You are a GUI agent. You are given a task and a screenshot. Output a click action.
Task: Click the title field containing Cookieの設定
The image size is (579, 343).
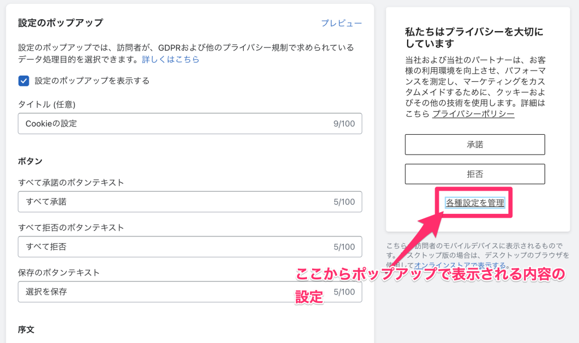pos(170,124)
